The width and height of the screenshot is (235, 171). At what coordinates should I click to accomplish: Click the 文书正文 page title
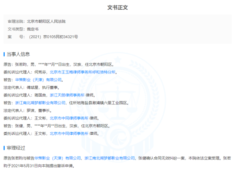click(x=117, y=7)
